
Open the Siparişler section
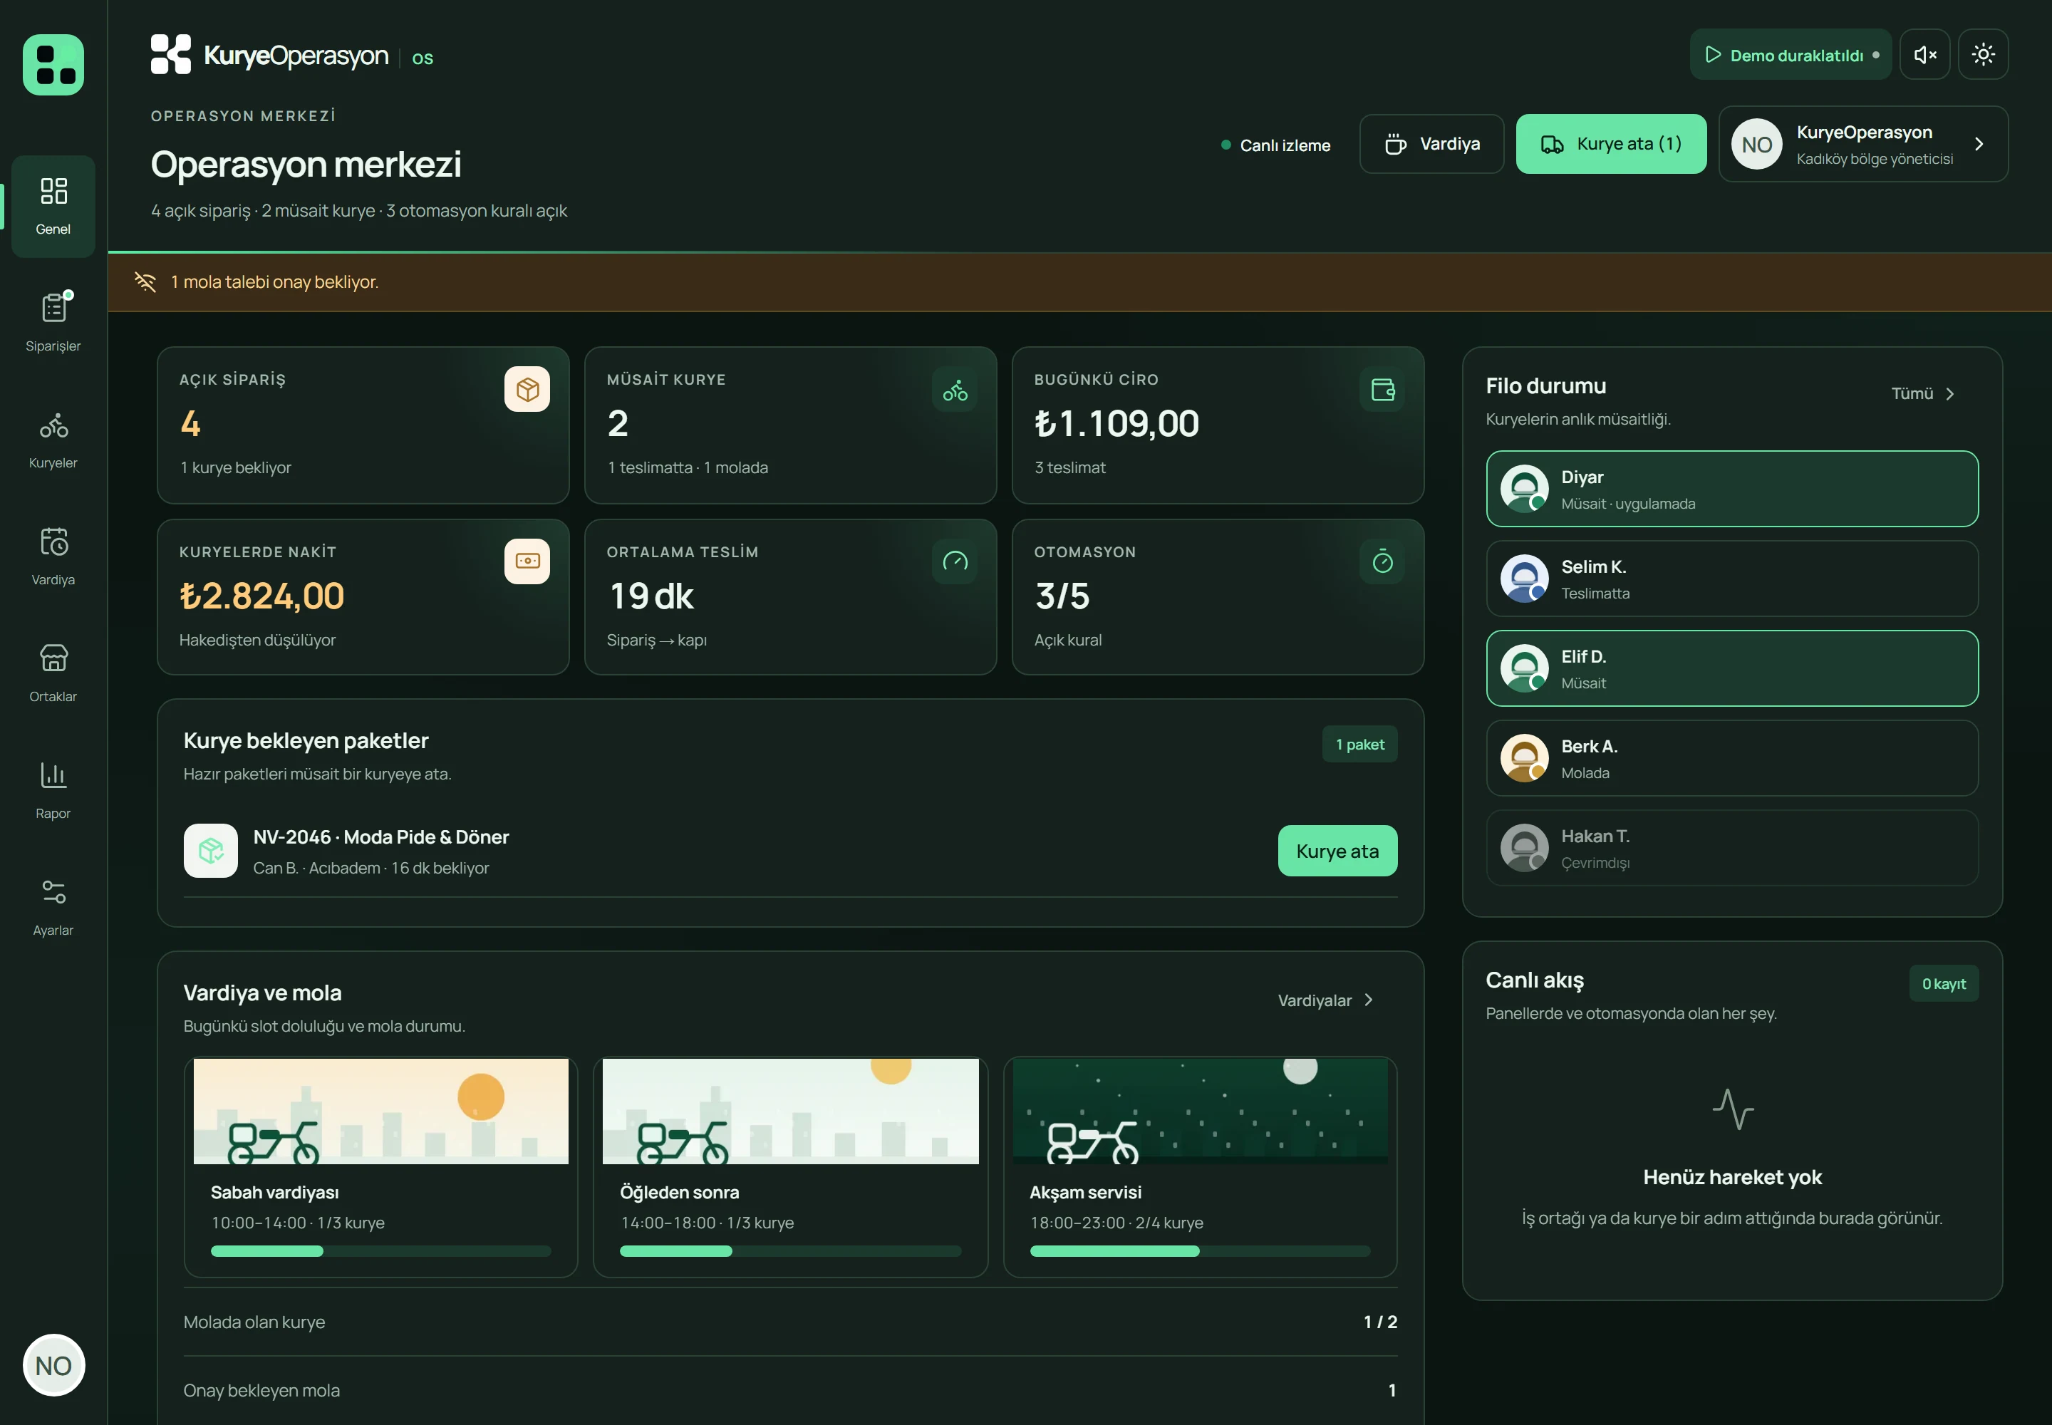point(53,322)
